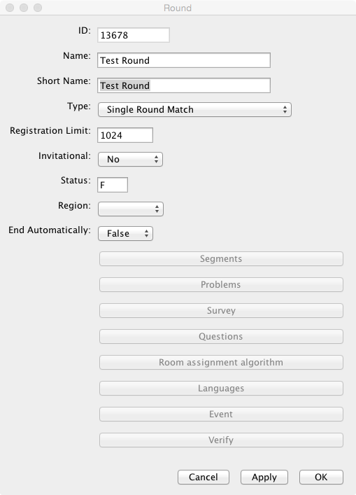Open the Event button
Screen dimensions: 356x495
click(x=221, y=414)
